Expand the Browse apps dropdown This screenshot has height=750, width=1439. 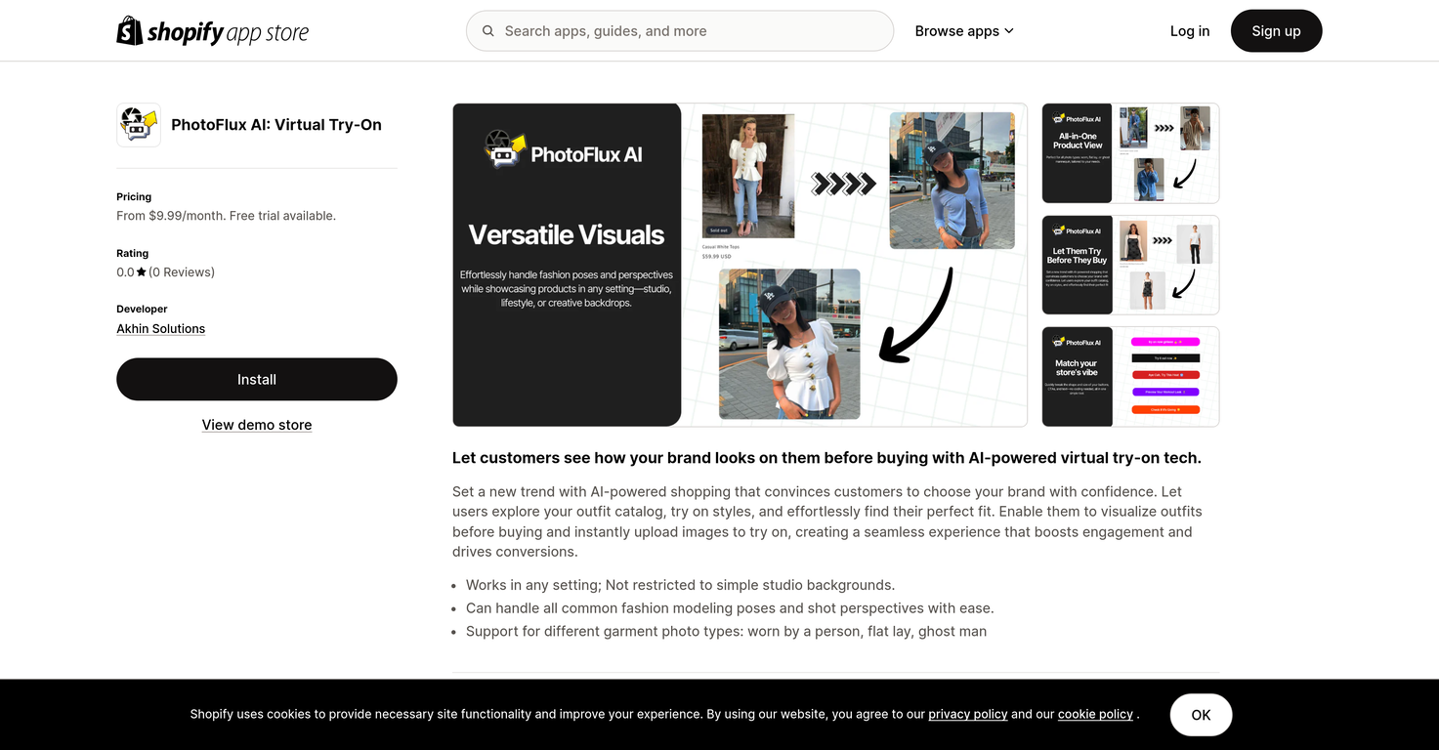pyautogui.click(x=964, y=31)
